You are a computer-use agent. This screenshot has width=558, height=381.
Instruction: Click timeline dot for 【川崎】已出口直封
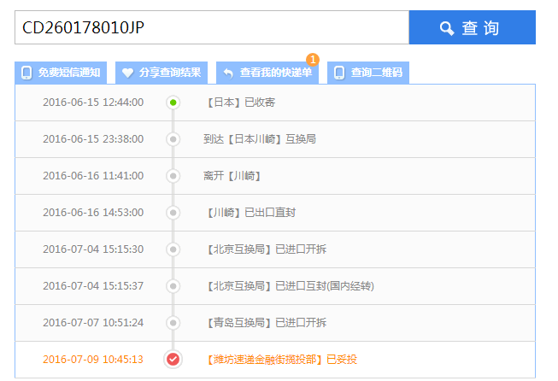[173, 213]
